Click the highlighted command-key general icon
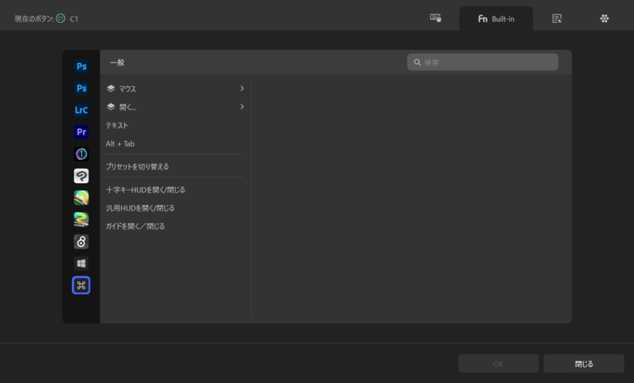Viewport: 634px width, 383px height. tap(81, 285)
